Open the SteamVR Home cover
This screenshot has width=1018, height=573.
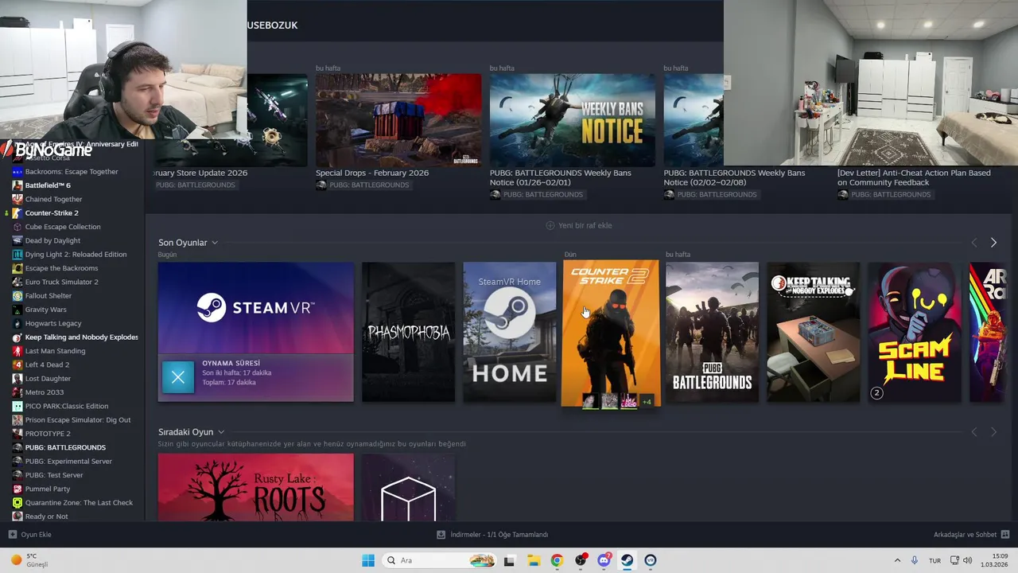(x=510, y=332)
